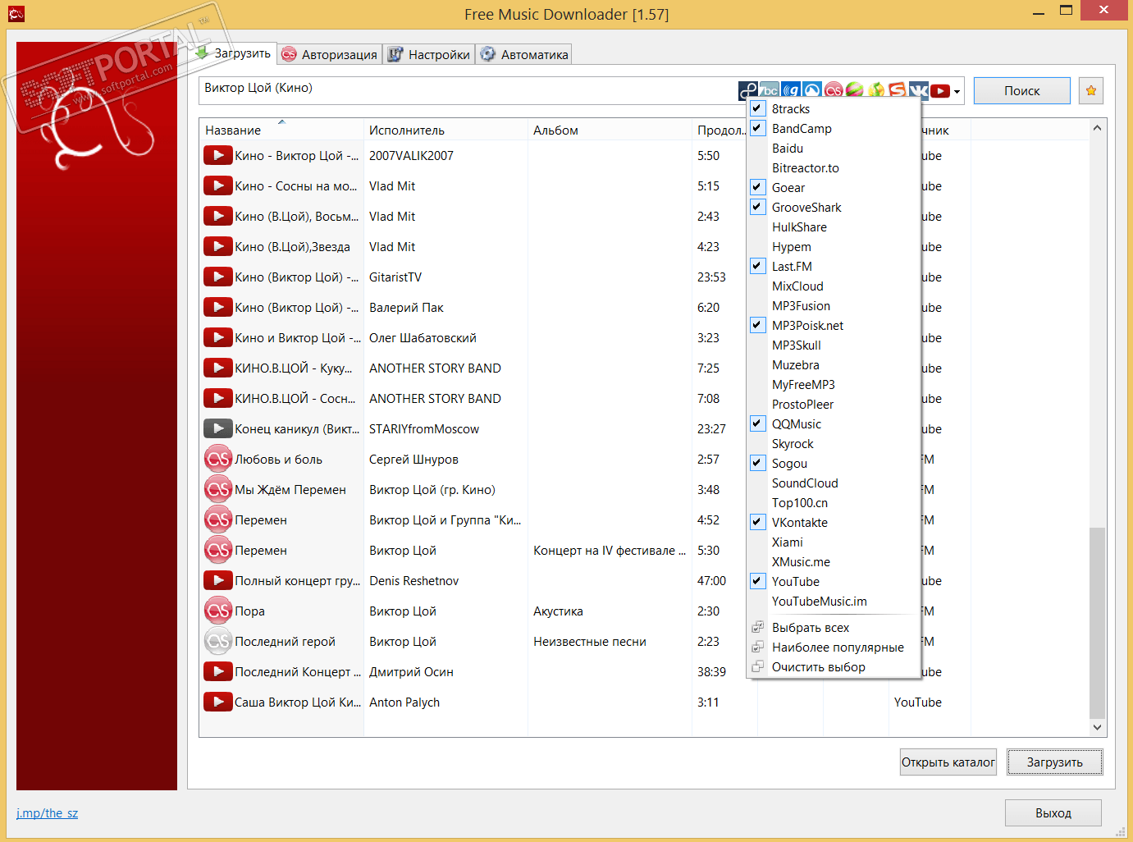Click the search field containing 'Виктор Цой (Кино)'

[x=468, y=90]
